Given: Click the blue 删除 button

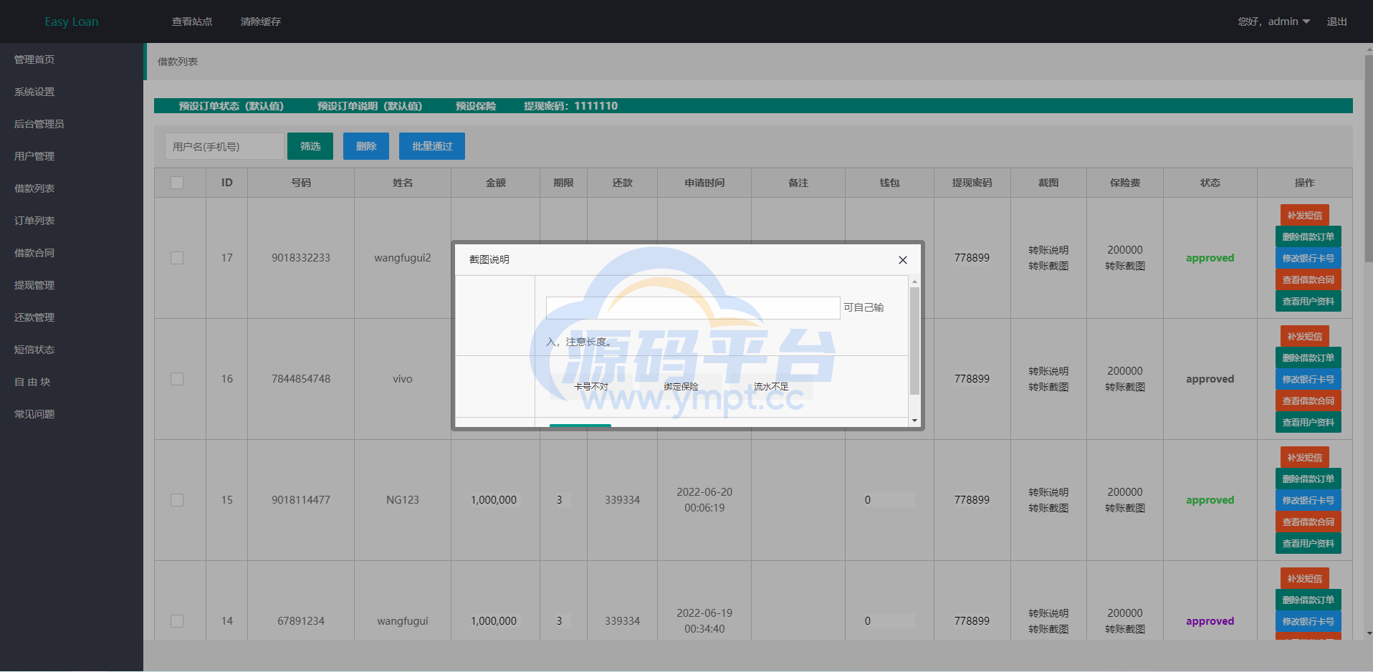Looking at the screenshot, I should [x=366, y=146].
